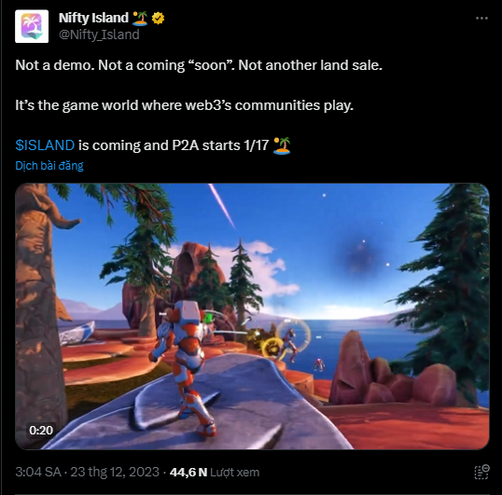
Task: Open the three-dot more options menu
Action: point(481,19)
